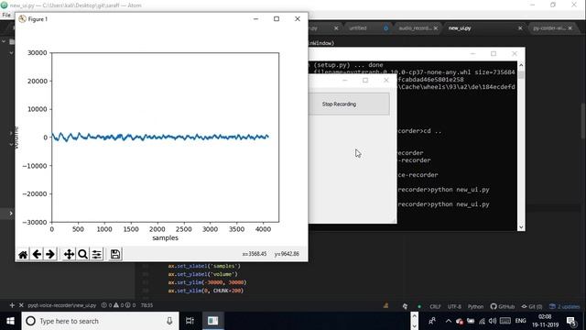Reset the plot view with the Home icon
This screenshot has height=330, width=586.
pos(23,255)
